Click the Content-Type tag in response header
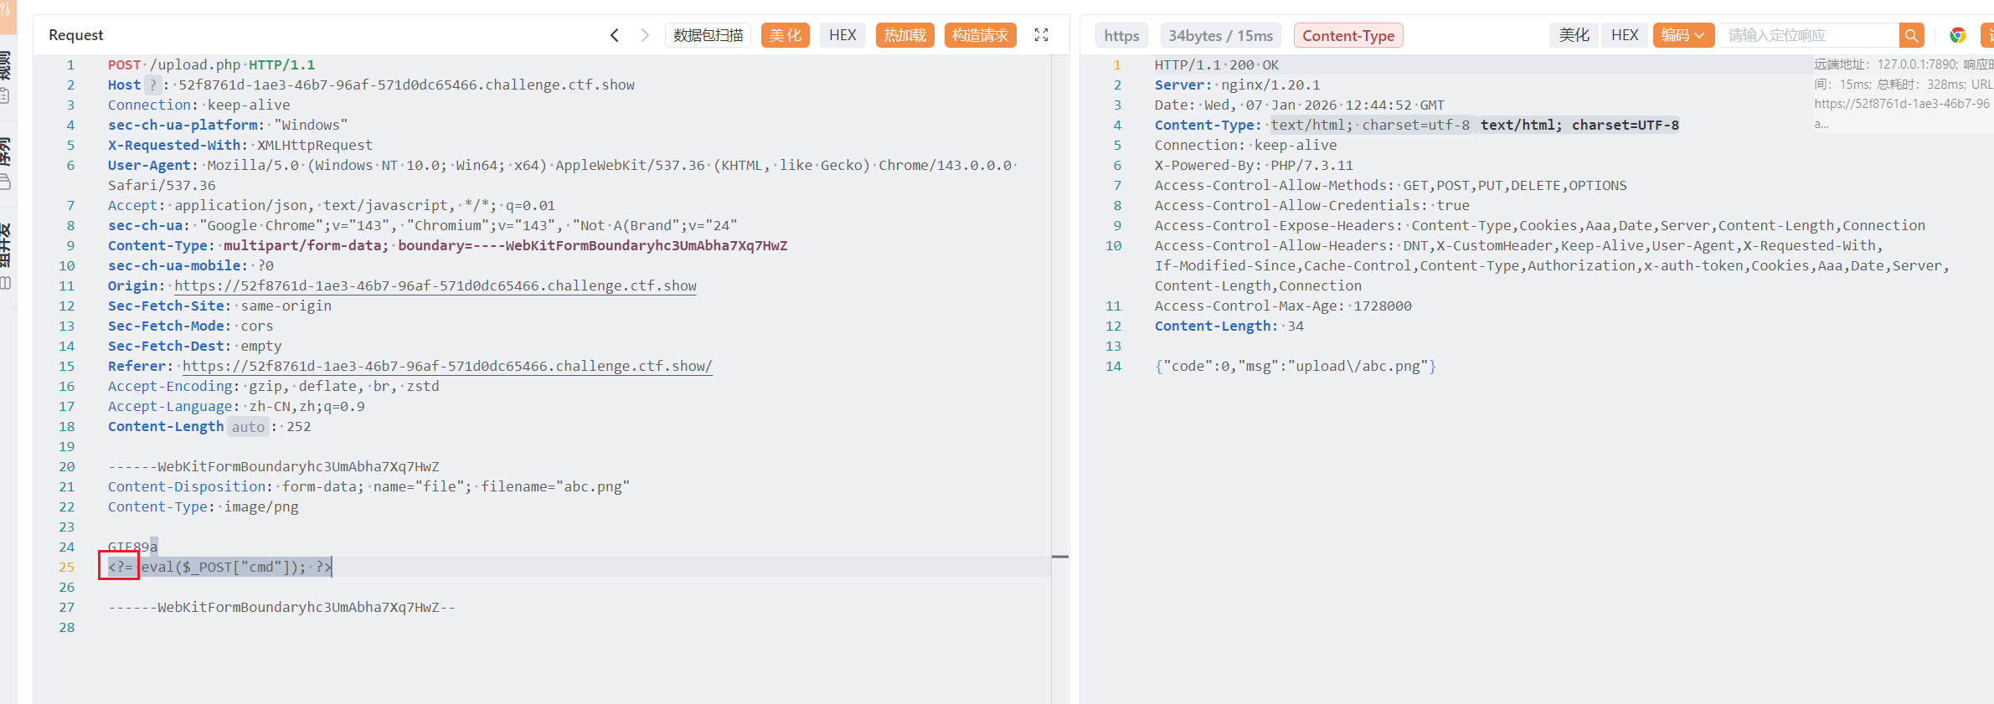The height and width of the screenshot is (704, 1994). click(x=1347, y=36)
